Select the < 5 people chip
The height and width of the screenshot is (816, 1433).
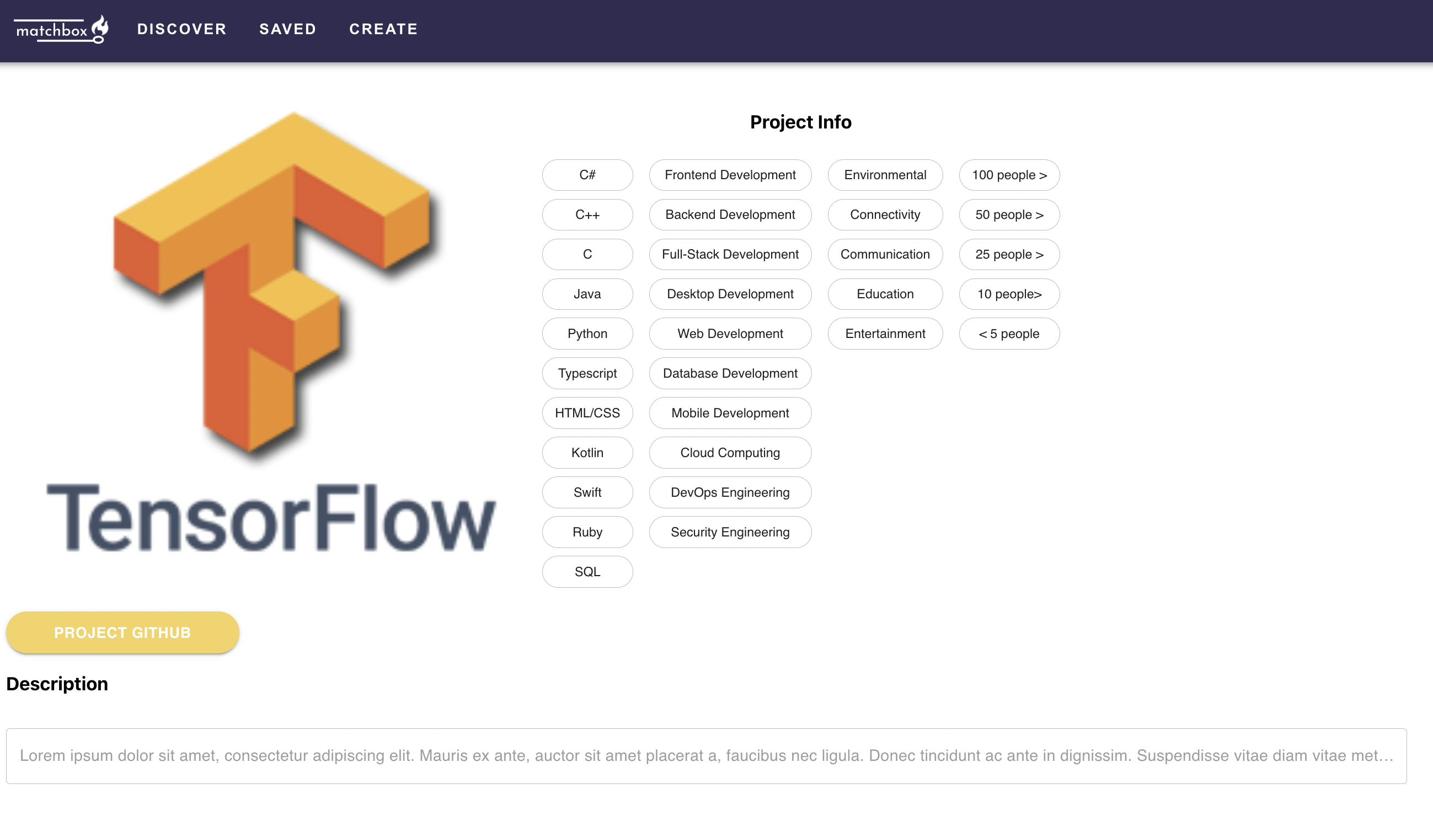pyautogui.click(x=1009, y=334)
